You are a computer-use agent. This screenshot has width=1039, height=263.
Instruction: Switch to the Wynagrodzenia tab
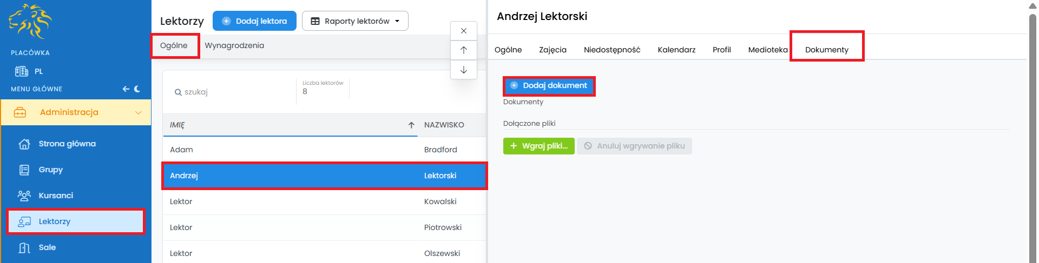tap(234, 45)
